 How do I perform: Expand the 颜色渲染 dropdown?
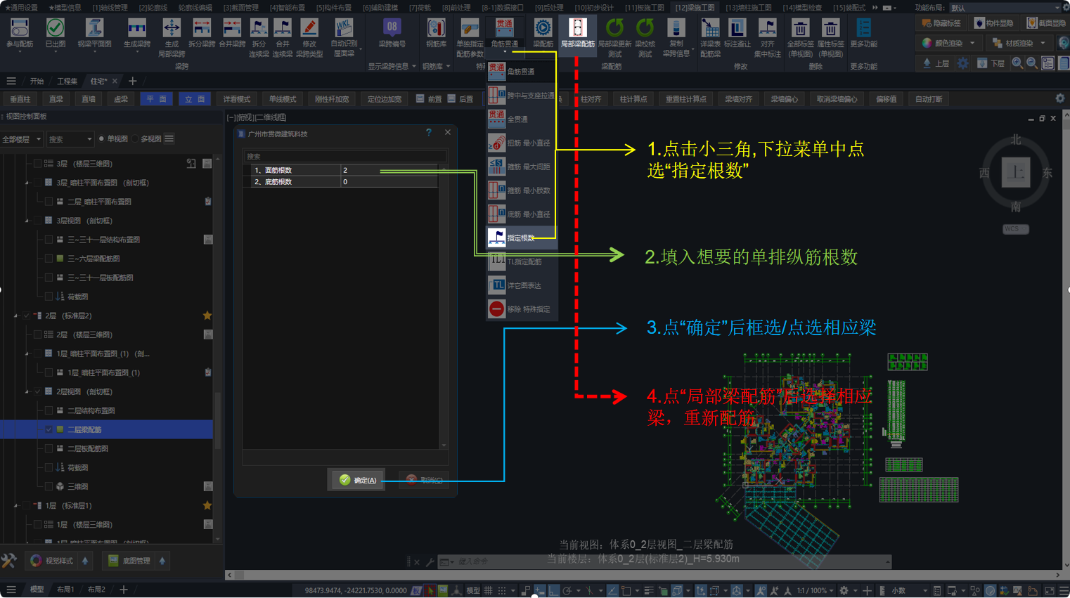[x=973, y=43]
